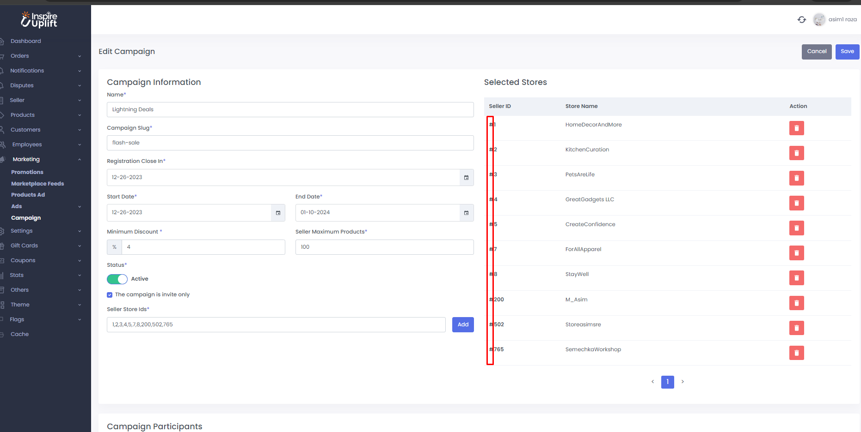
Task: Click the Seller Store Ids input field
Action: pos(276,325)
